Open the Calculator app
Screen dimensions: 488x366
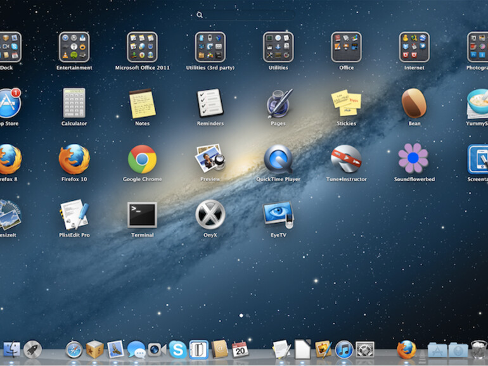[74, 103]
